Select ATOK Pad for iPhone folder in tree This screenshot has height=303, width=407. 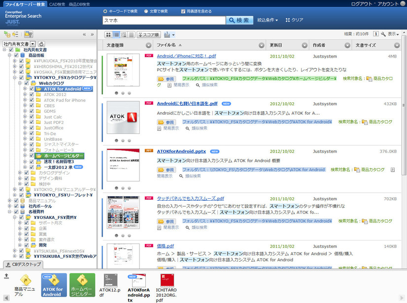pos(65,100)
